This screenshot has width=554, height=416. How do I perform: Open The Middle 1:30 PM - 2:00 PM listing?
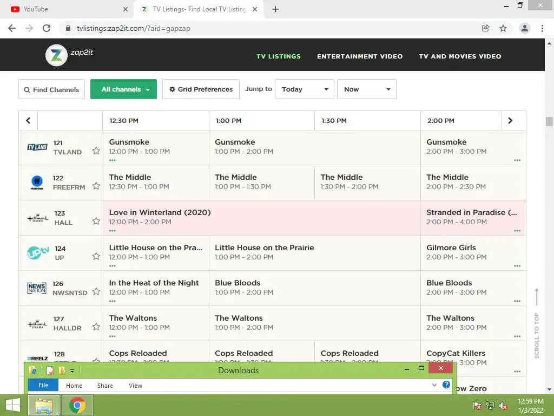[x=367, y=182]
